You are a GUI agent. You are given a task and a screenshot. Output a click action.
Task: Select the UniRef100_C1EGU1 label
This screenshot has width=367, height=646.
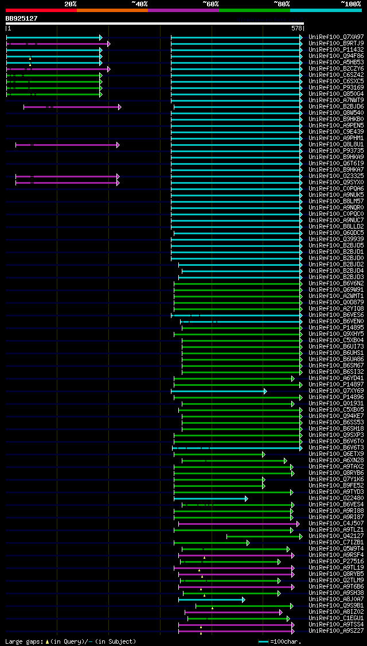(336, 618)
